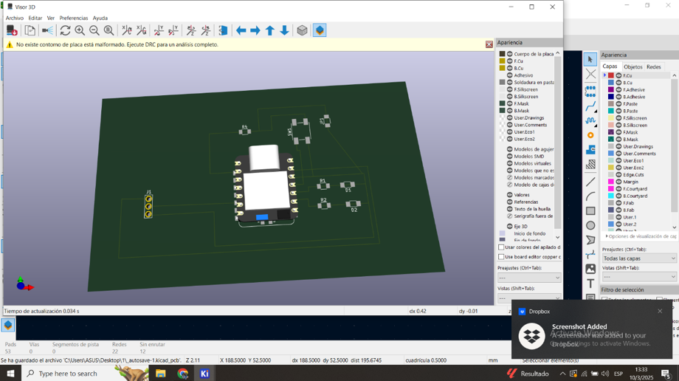Image resolution: width=679 pixels, height=381 pixels.
Task: Toggle F.Cu visibility in 3D viewer
Action: coord(510,61)
